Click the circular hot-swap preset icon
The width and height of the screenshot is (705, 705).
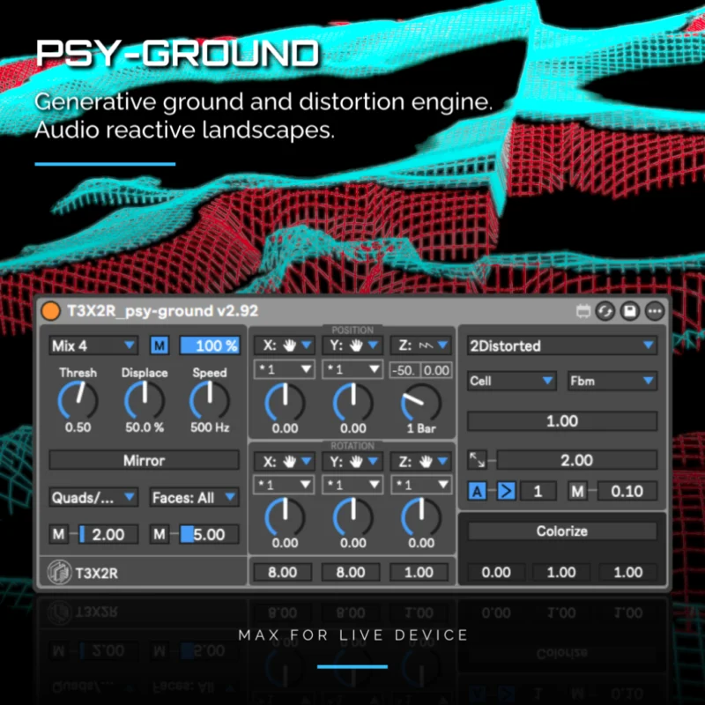point(605,311)
